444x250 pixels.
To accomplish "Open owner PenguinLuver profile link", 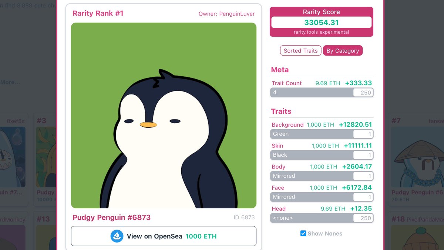I will point(226,14).
